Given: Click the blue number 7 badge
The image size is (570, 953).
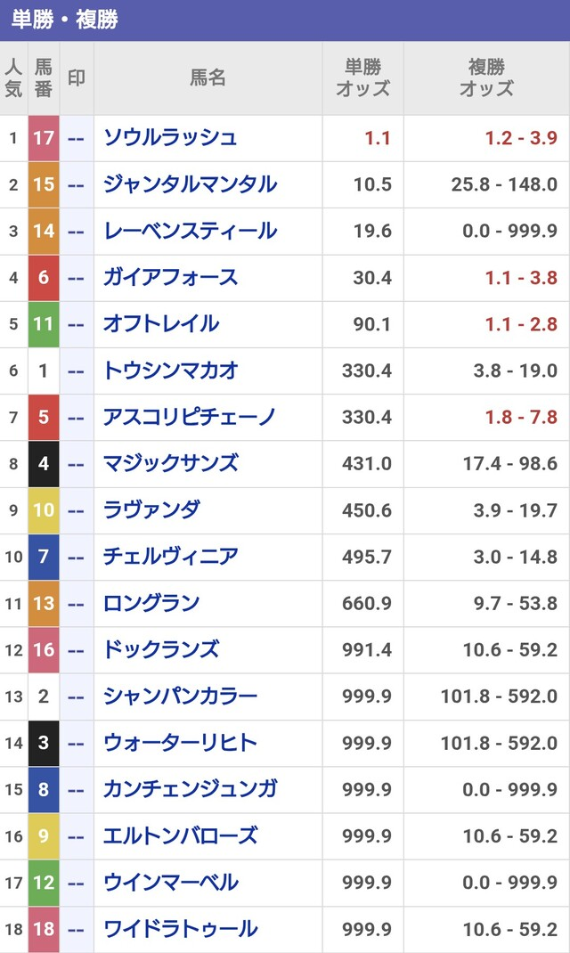Looking at the screenshot, I should pyautogui.click(x=44, y=557).
